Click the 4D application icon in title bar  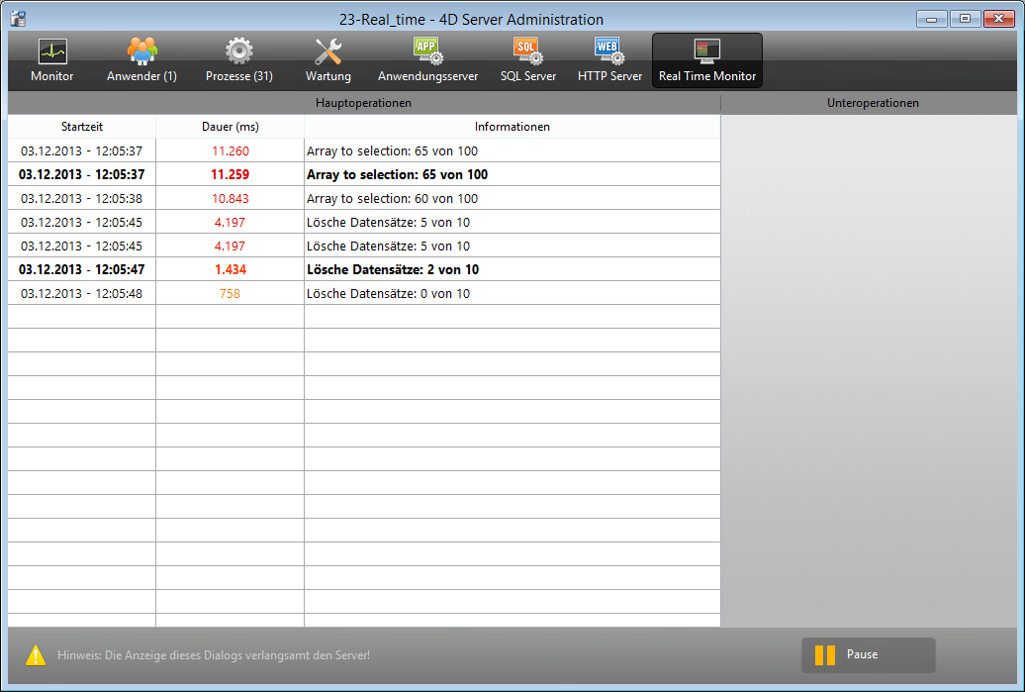(x=17, y=19)
